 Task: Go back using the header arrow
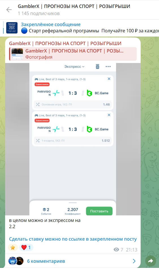9,10
